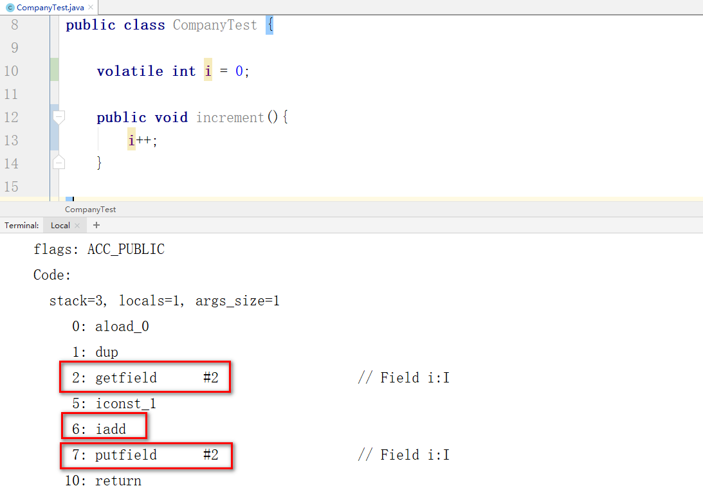Click the '10: return' instruction
This screenshot has width=703, height=495.
pos(103,481)
